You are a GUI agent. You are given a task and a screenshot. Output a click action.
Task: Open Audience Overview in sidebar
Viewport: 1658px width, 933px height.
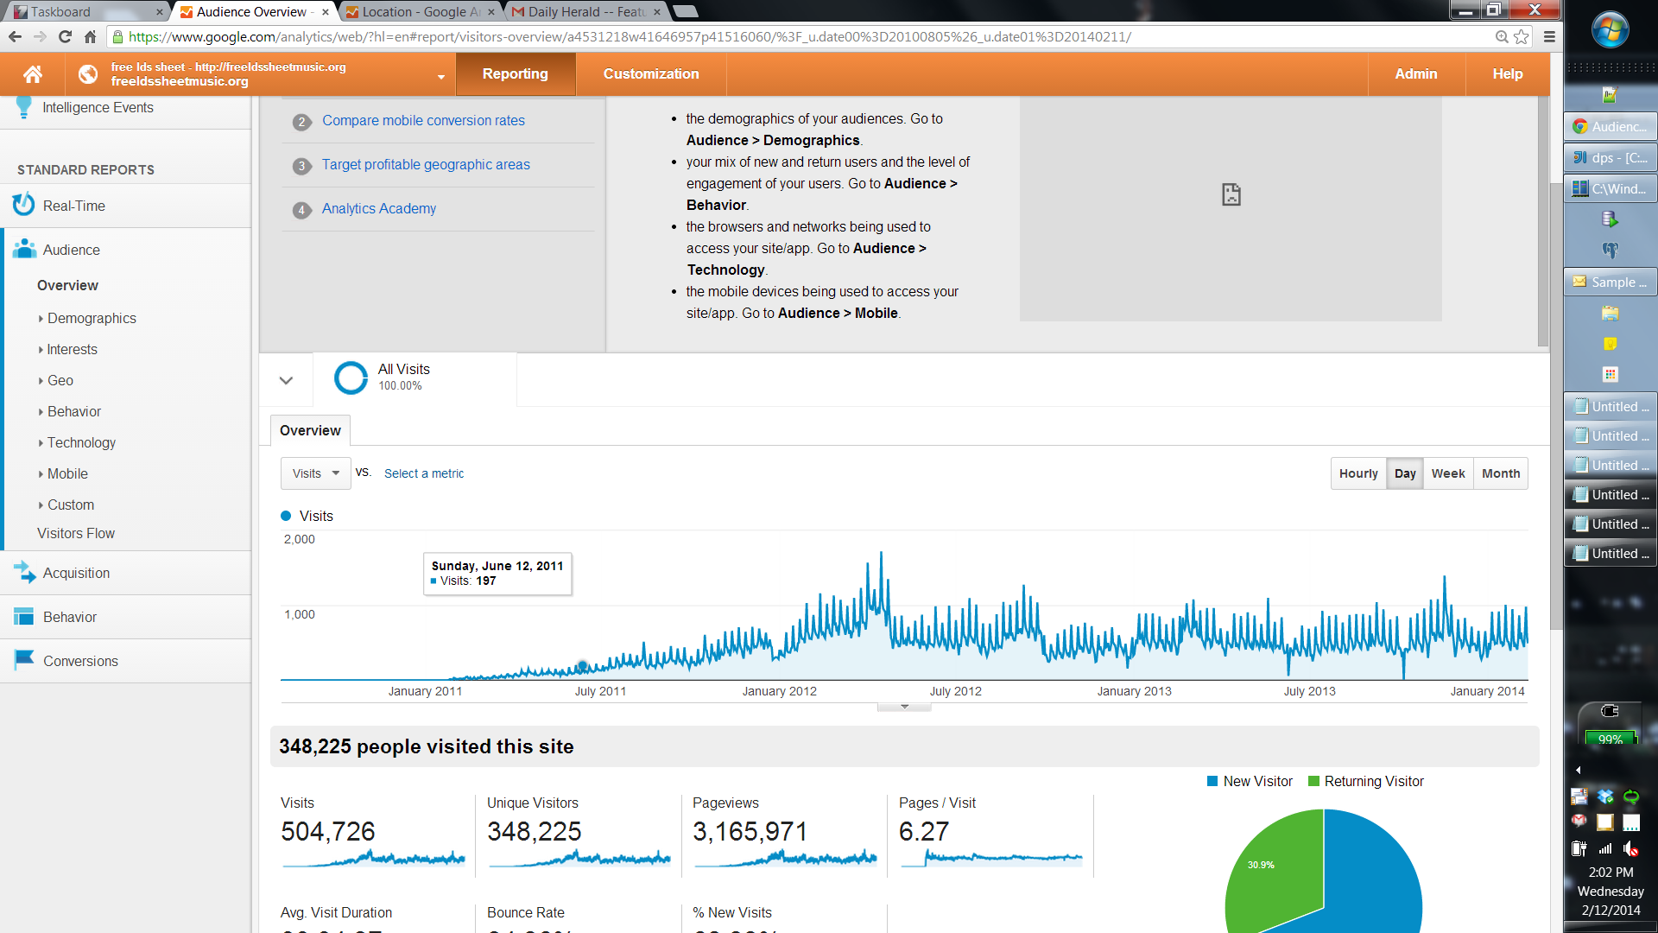[67, 285]
